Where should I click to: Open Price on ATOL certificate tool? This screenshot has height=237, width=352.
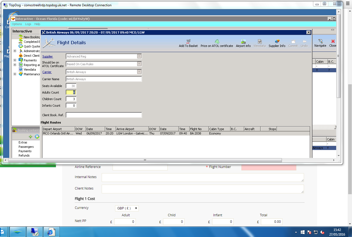point(217,41)
